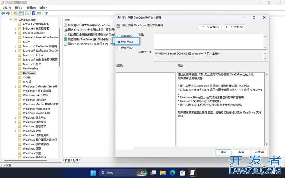Open Microsoft Store from the taskbar
The image size is (285, 178).
(x=182, y=173)
